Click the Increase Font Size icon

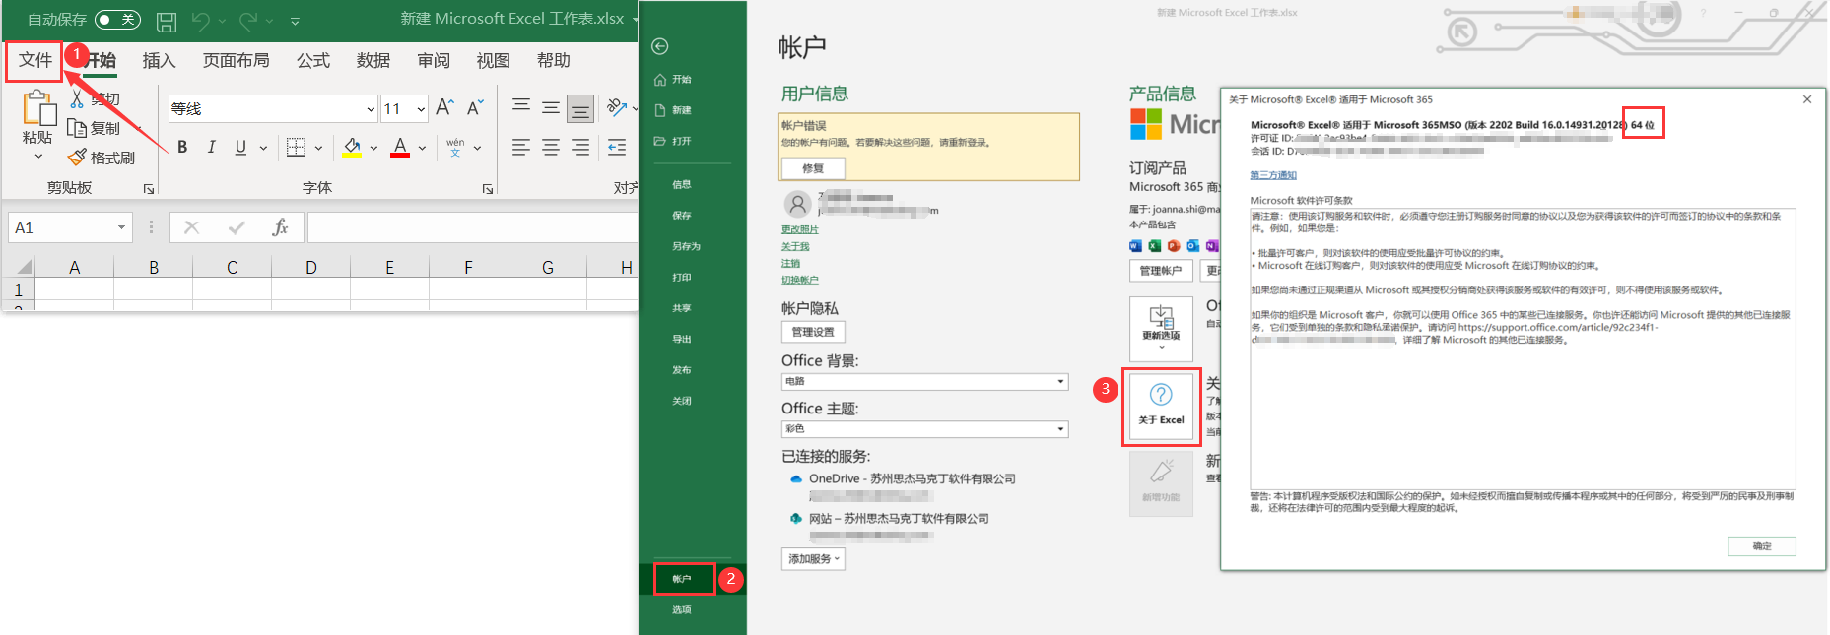click(x=444, y=107)
